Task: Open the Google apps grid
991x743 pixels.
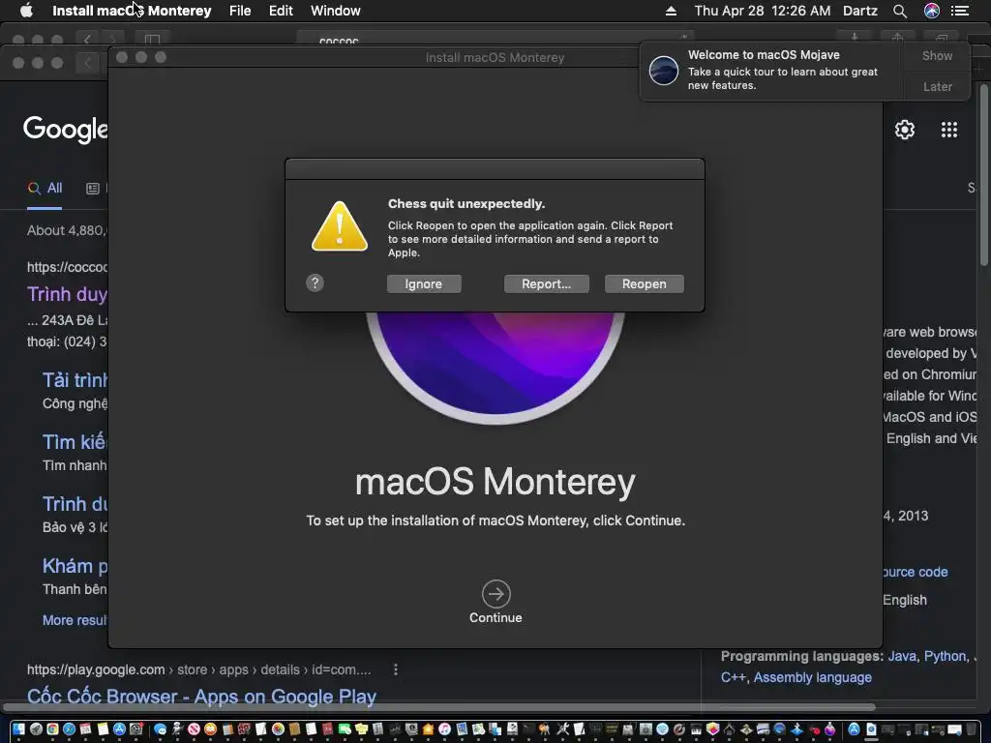Action: coord(949,130)
